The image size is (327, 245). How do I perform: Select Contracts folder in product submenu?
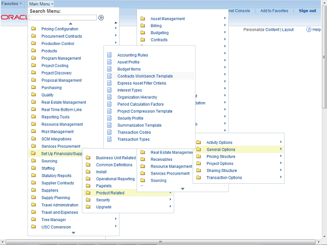pyautogui.click(x=159, y=40)
